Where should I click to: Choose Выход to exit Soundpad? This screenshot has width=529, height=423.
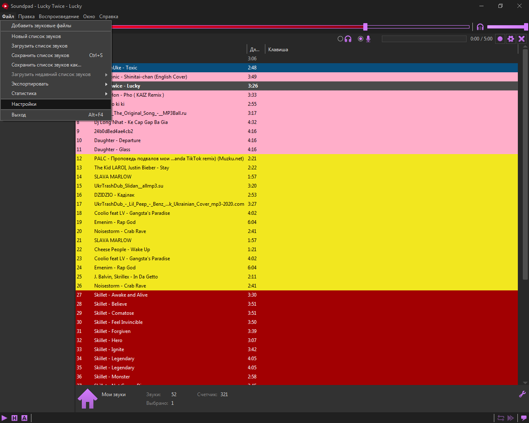[56, 115]
